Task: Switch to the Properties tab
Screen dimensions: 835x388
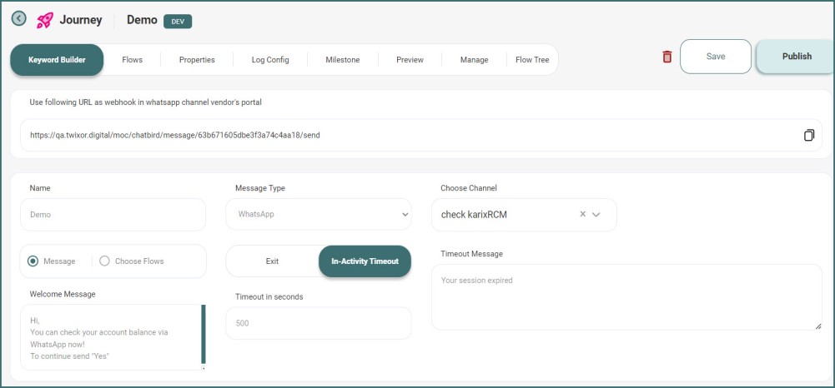Action: (197, 60)
